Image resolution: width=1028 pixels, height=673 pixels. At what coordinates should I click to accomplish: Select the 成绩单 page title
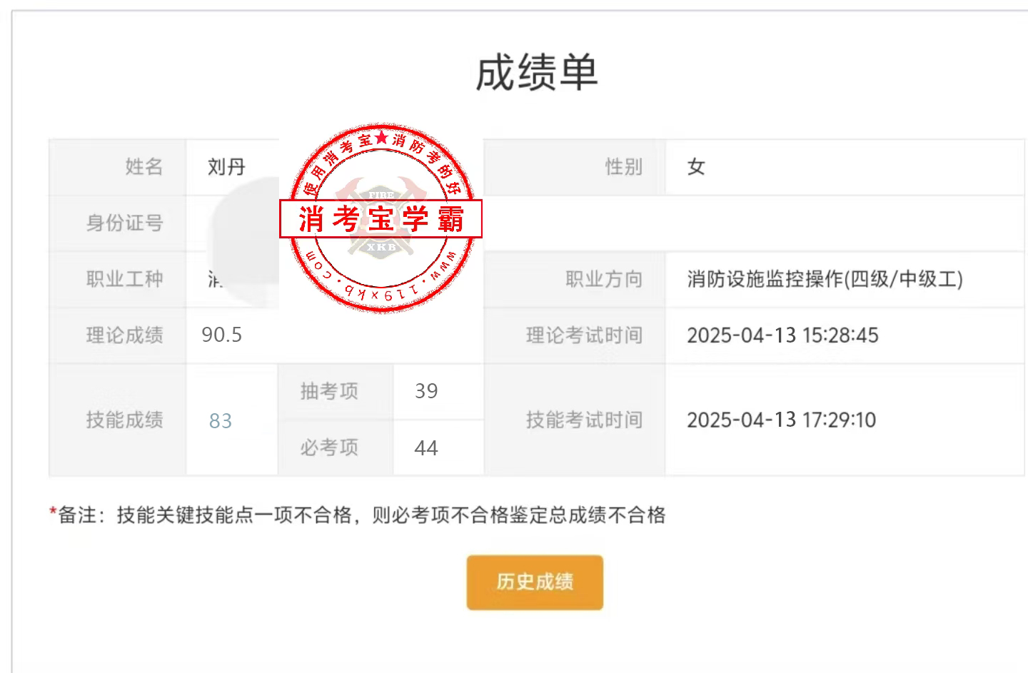coord(537,73)
